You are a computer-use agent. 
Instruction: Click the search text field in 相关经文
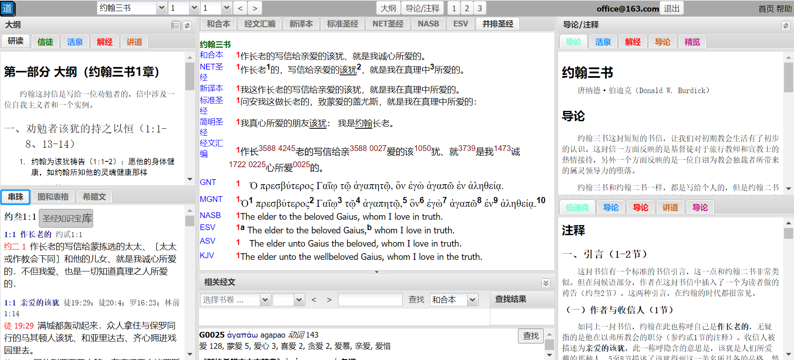370,300
